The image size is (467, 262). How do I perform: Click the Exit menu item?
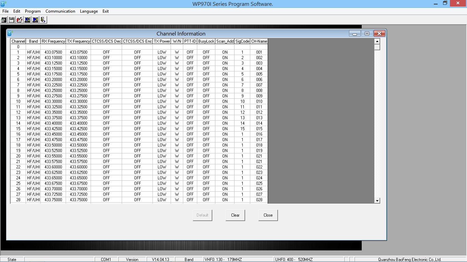coord(106,11)
